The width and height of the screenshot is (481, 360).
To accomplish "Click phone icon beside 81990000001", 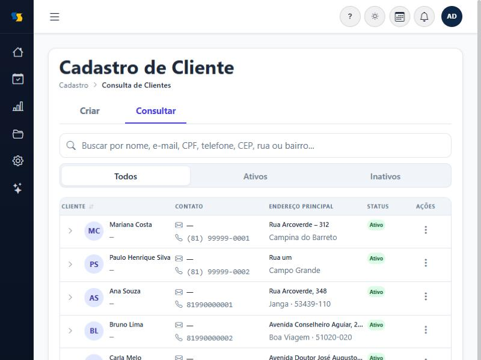I will click(179, 304).
